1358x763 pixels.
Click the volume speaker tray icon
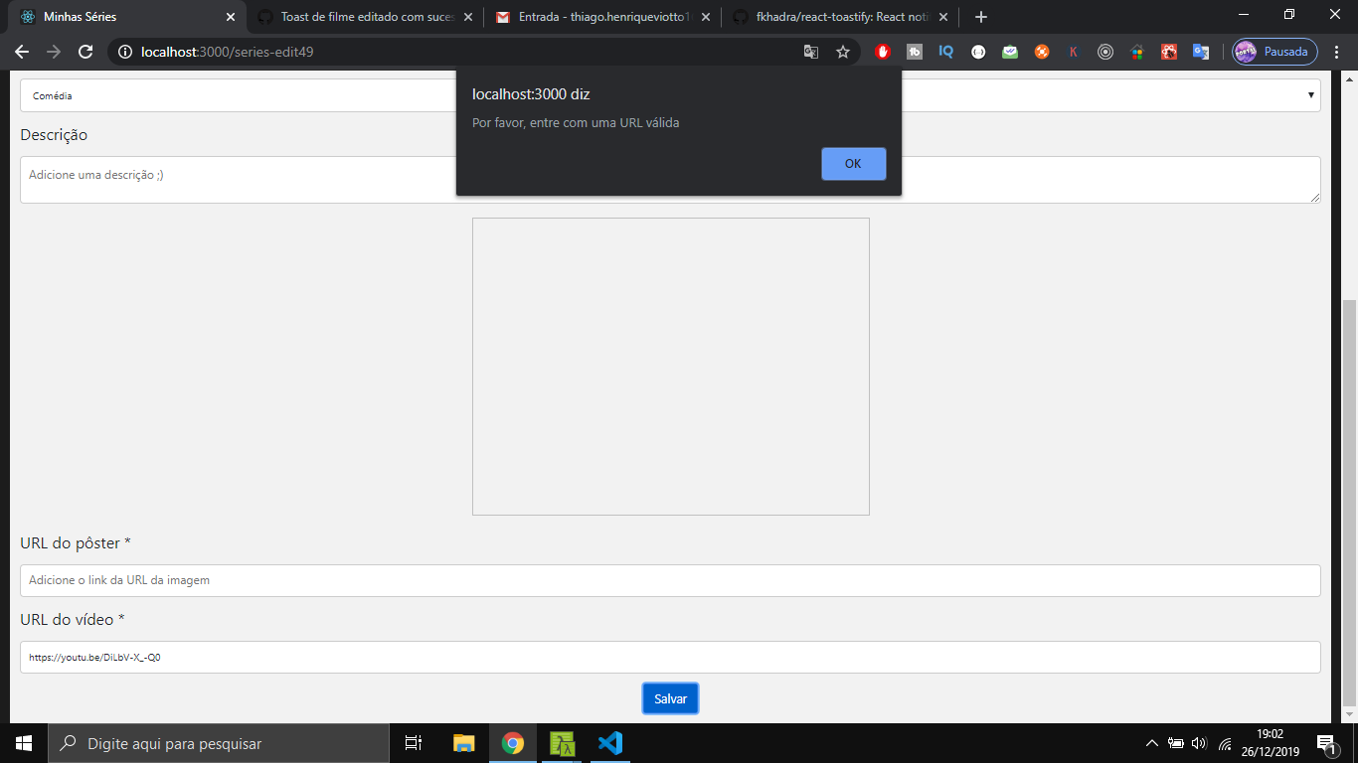point(1199,743)
